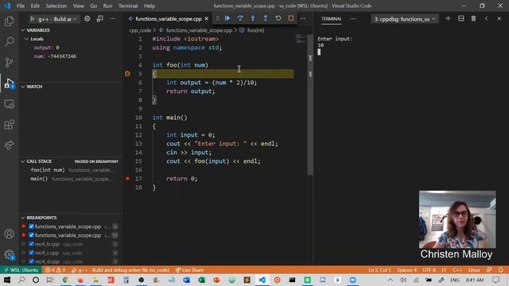The height and width of the screenshot is (286, 509).
Task: Collapse the WATCH section
Action: [23, 87]
